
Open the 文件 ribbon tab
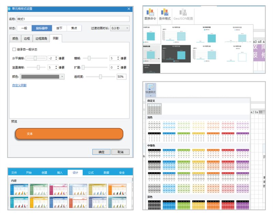(14, 173)
